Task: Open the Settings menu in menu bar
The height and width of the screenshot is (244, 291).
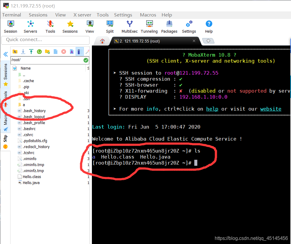Action: 123,15
